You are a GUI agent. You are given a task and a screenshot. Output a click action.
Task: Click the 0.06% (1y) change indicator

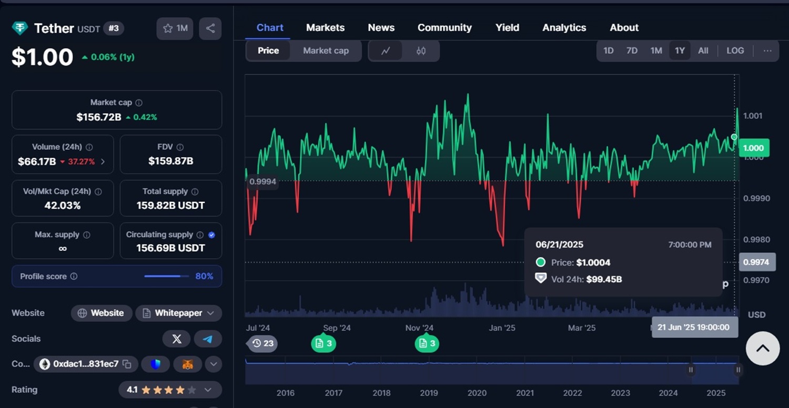108,57
